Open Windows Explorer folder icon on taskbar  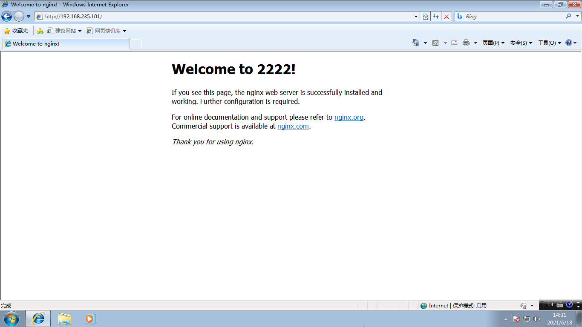click(x=64, y=318)
